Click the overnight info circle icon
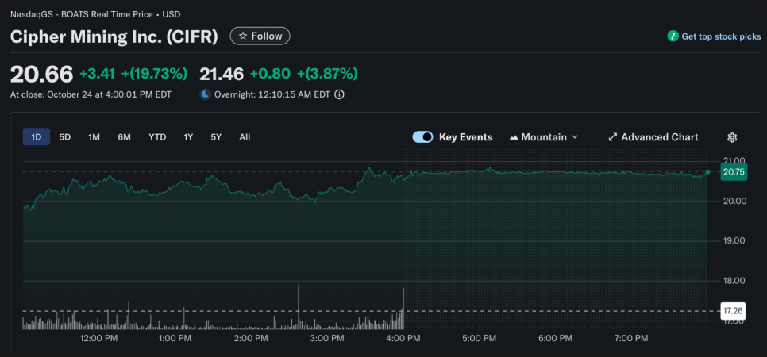767x357 pixels. [x=340, y=94]
